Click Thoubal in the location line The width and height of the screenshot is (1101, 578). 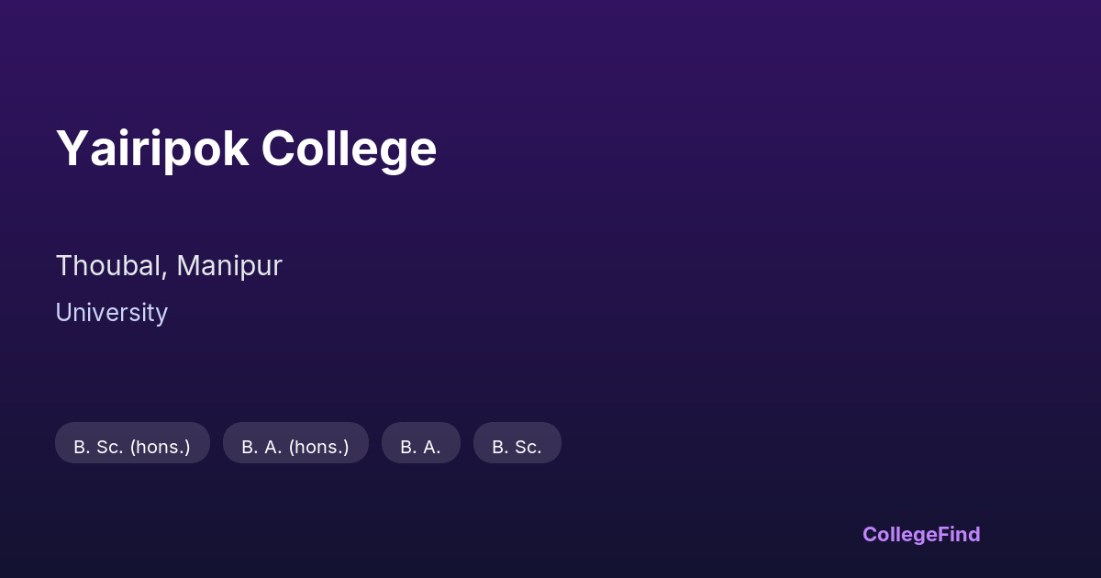110,266
